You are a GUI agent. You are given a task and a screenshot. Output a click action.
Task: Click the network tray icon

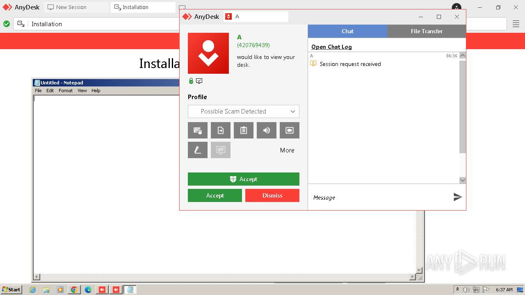[476, 290]
